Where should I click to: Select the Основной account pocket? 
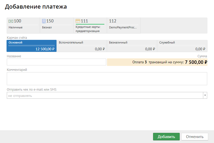click(31, 46)
